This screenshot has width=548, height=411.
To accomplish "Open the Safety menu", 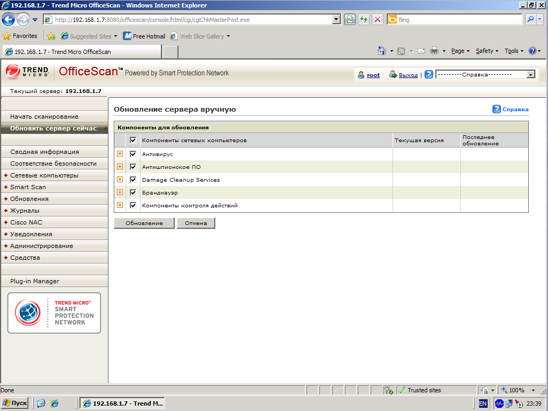I will coord(487,51).
